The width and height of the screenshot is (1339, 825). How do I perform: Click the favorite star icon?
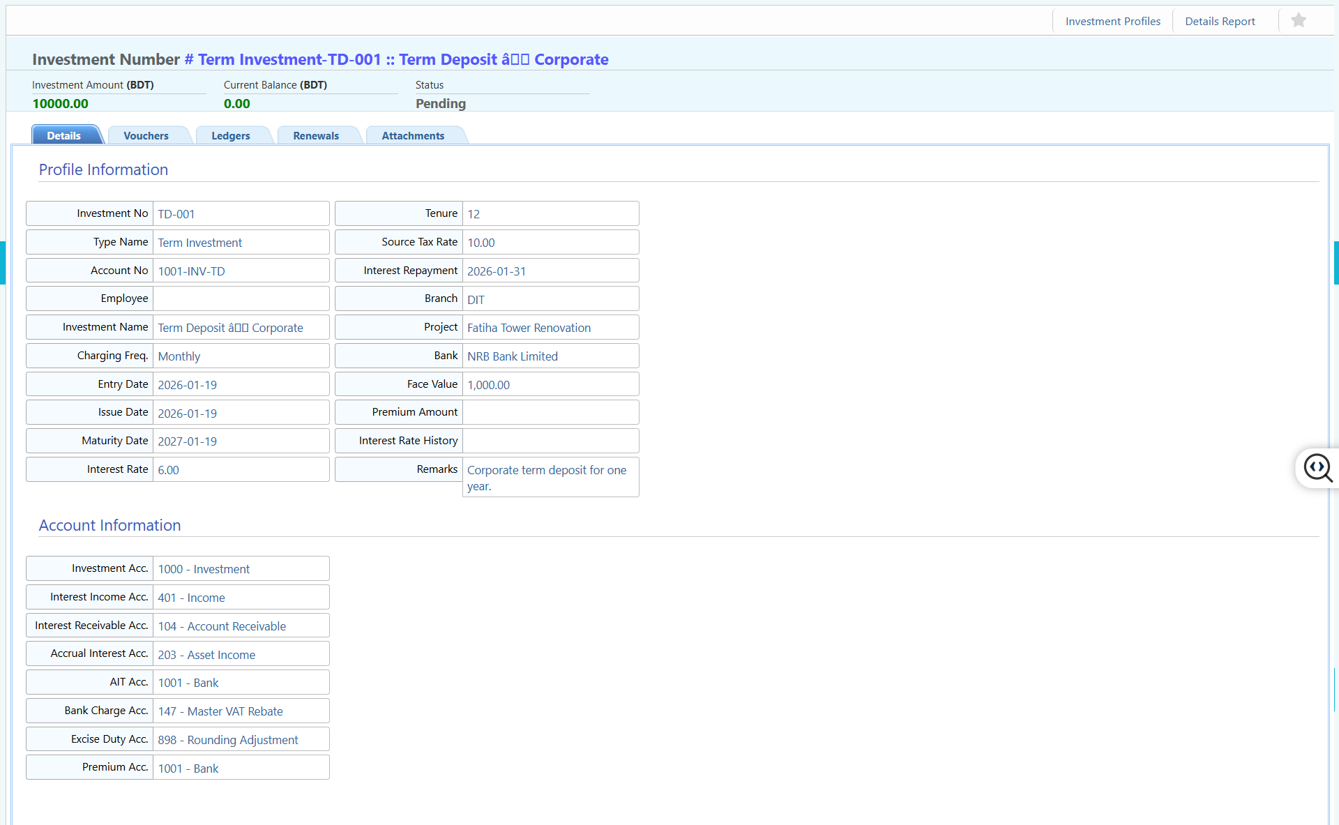click(x=1298, y=21)
